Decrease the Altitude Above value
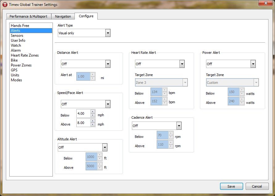Image resolution: width=275 pixels, height=196 pixels. click(x=100, y=168)
